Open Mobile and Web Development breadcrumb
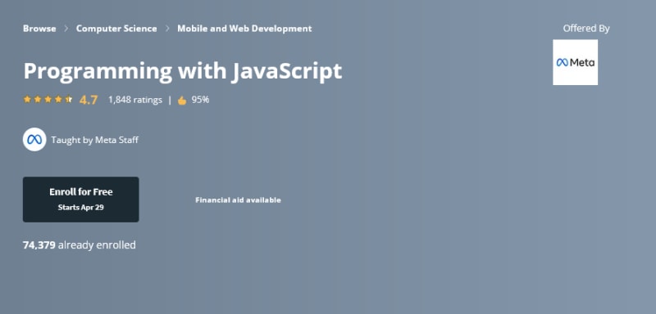656x314 pixels. [x=244, y=29]
